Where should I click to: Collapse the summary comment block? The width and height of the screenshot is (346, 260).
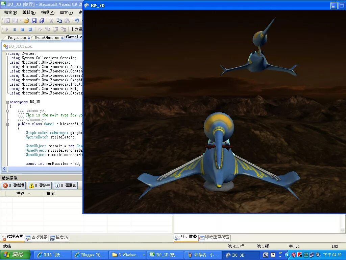7,111
